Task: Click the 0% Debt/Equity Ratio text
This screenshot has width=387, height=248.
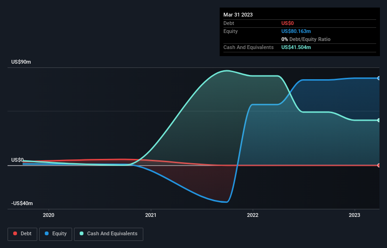Action: pyautogui.click(x=306, y=39)
